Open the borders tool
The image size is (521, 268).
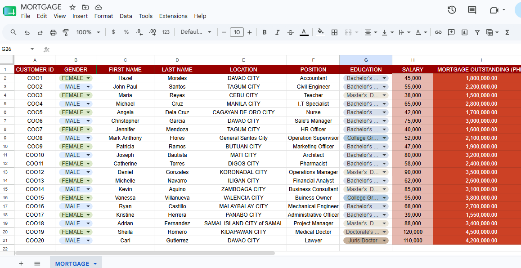[334, 32]
